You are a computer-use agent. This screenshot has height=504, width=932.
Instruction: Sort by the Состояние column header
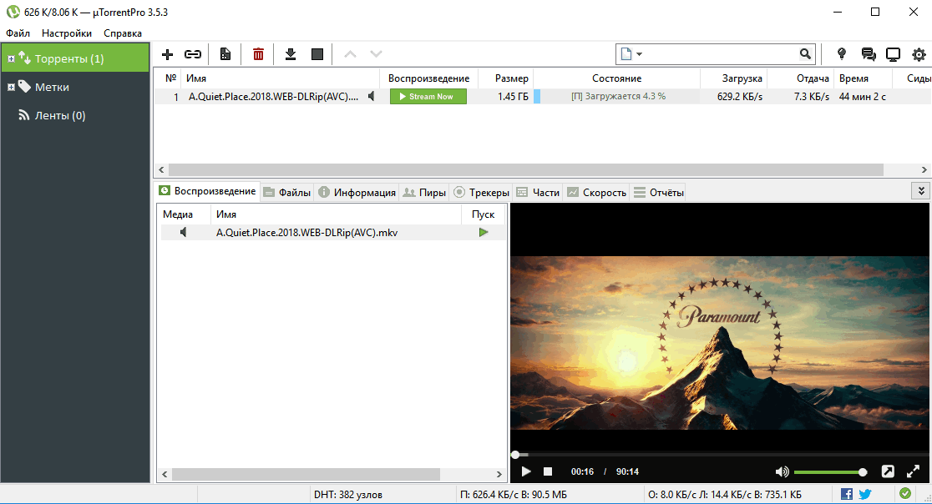click(616, 78)
